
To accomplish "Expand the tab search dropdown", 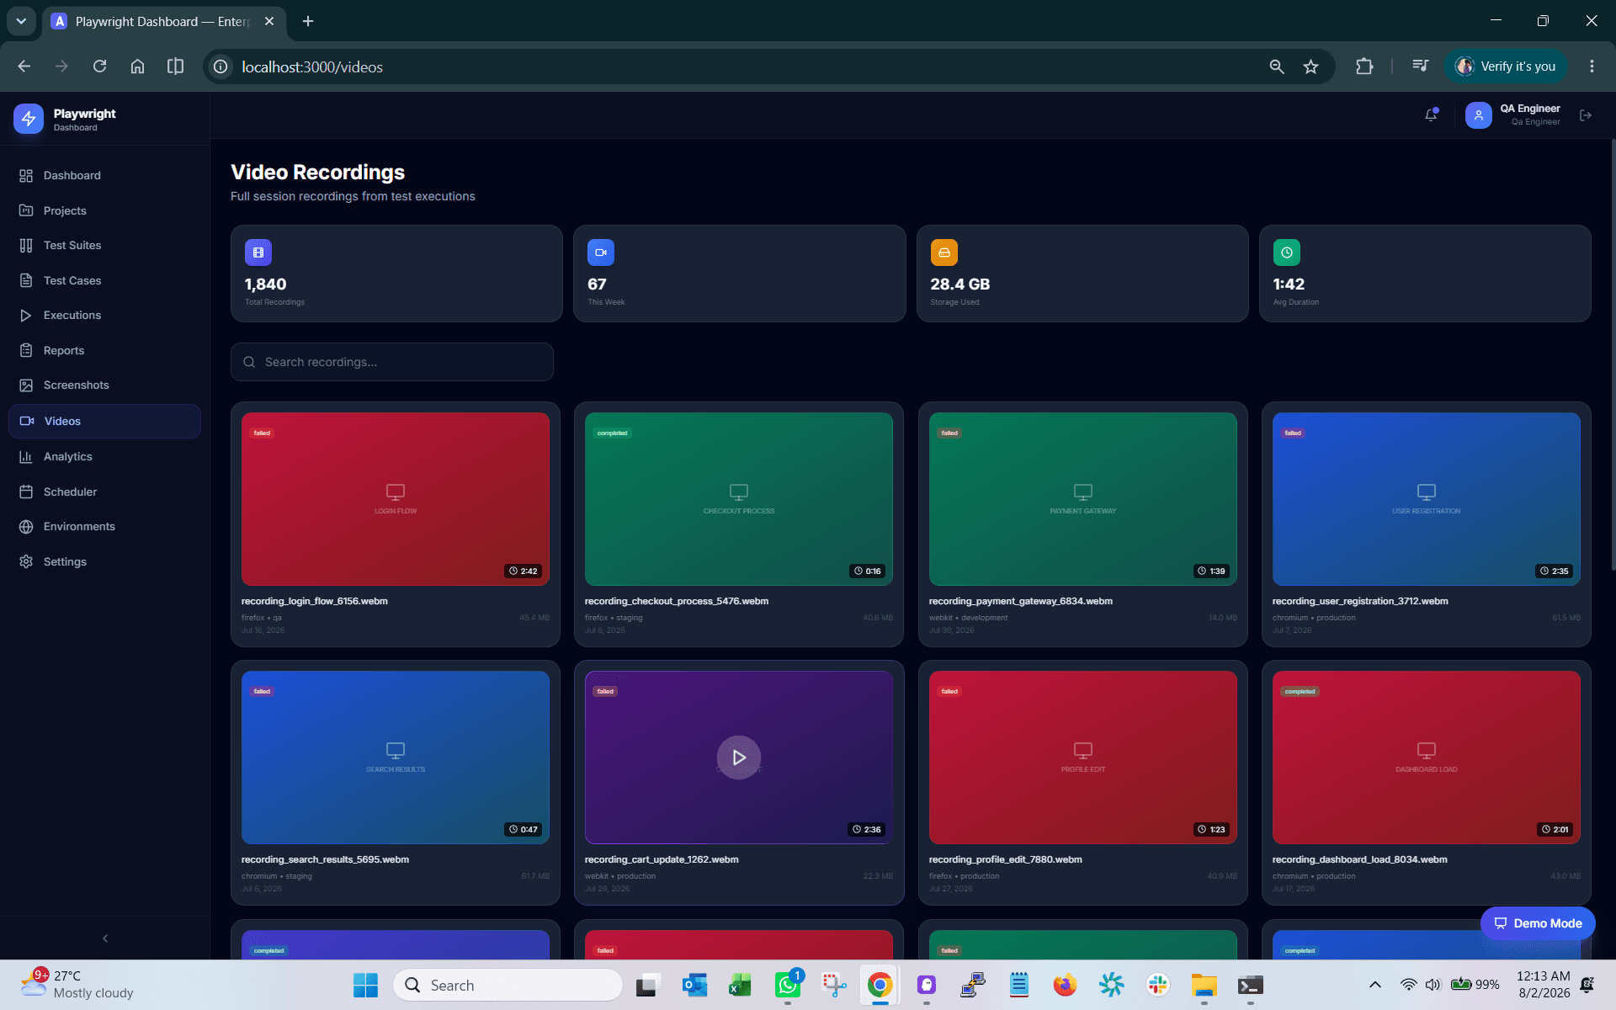I will click(21, 21).
